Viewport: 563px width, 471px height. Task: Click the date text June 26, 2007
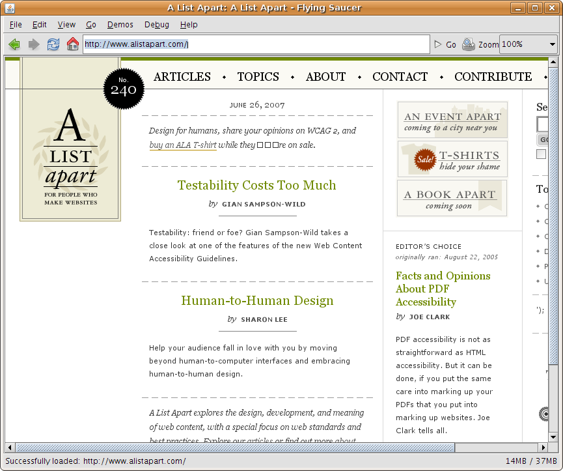click(x=257, y=104)
